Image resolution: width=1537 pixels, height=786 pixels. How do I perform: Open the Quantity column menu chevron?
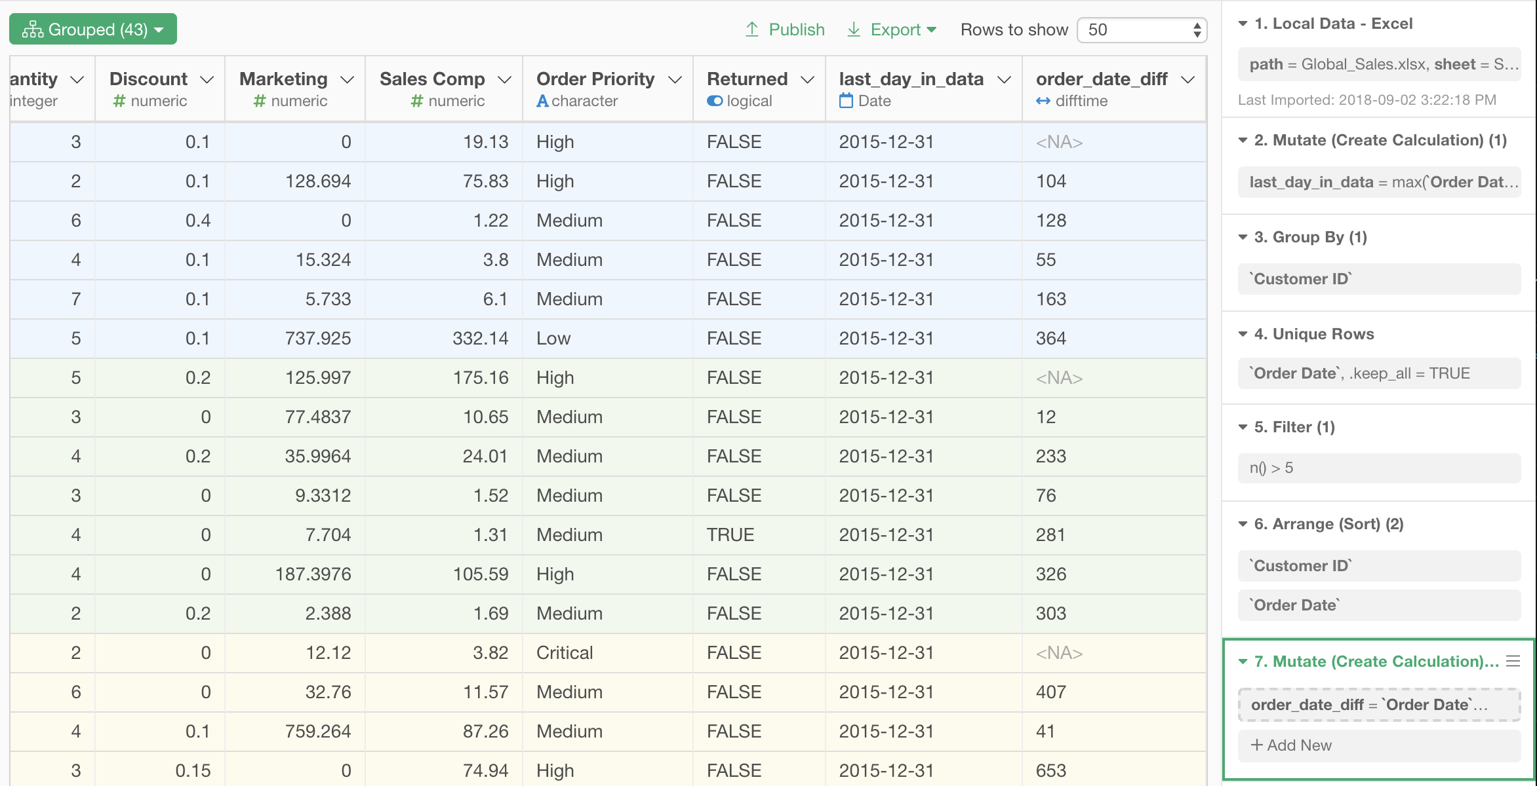pos(77,79)
